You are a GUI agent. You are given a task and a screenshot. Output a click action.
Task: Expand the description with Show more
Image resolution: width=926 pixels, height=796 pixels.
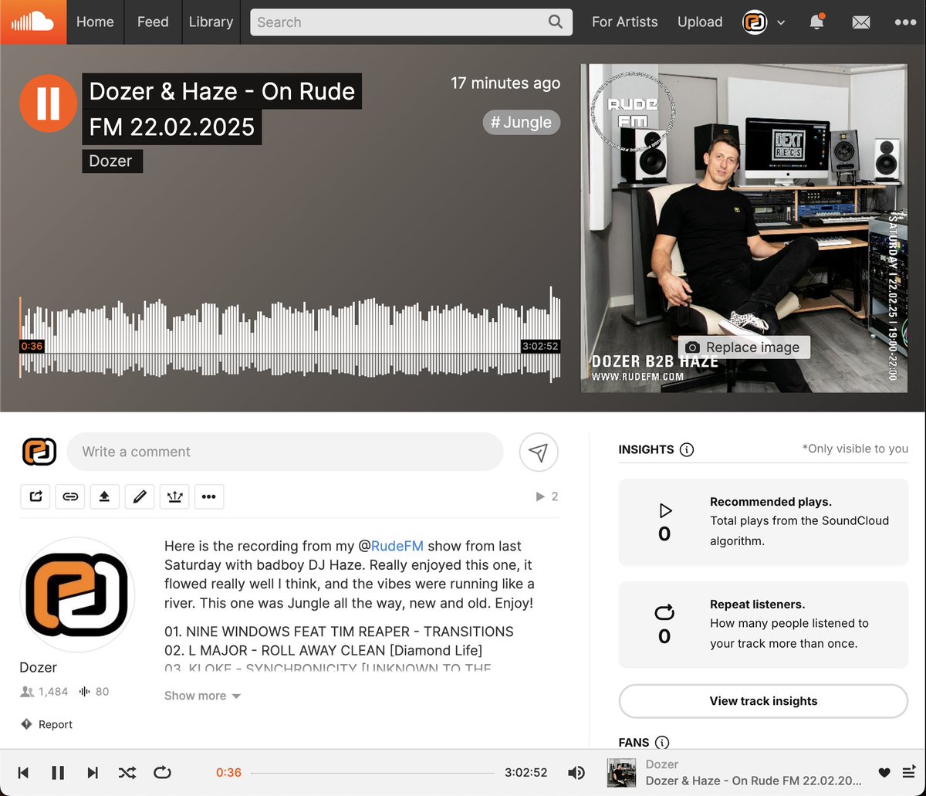202,696
